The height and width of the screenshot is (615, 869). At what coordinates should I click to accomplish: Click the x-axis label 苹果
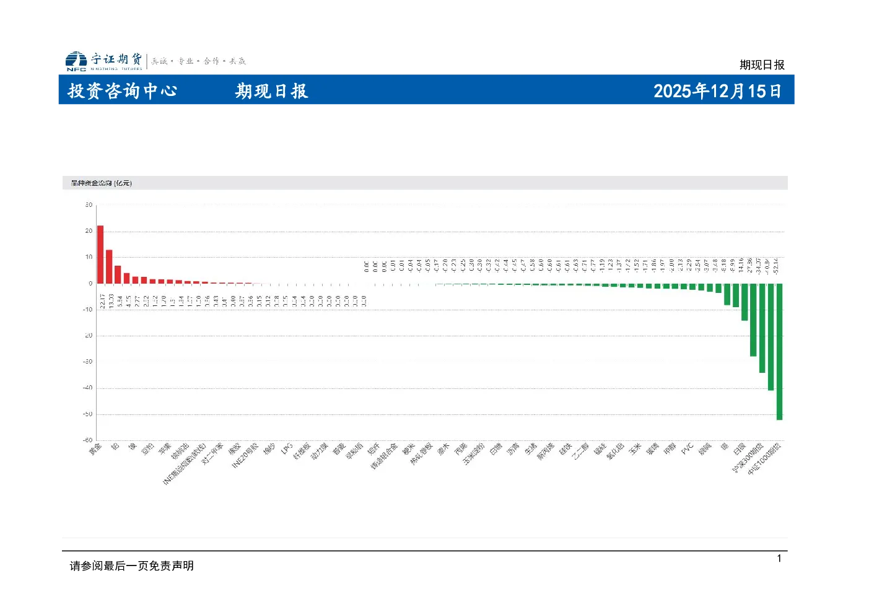tap(165, 449)
